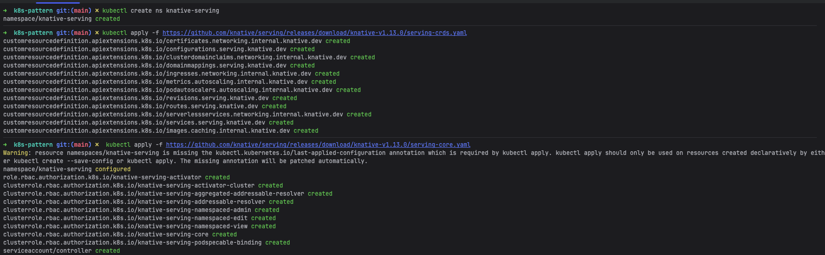Image resolution: width=825 pixels, height=255 pixels.
Task: Click 'kubectl apply -f' before the serving-core link
Action: click(x=134, y=144)
